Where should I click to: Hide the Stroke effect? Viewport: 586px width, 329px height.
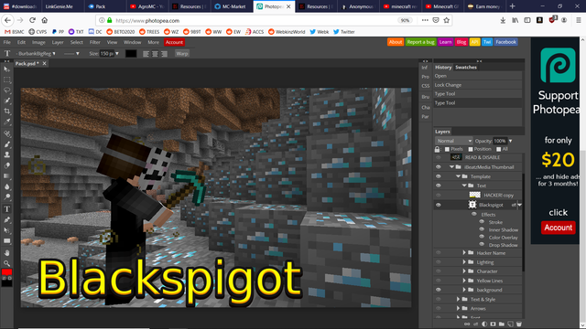pos(483,222)
